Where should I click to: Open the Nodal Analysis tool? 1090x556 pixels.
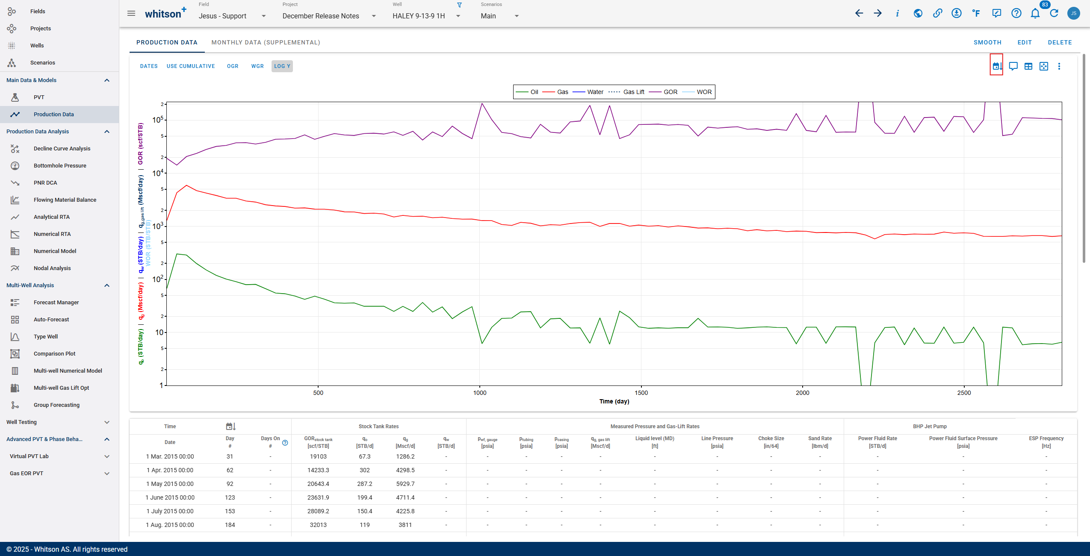[52, 268]
